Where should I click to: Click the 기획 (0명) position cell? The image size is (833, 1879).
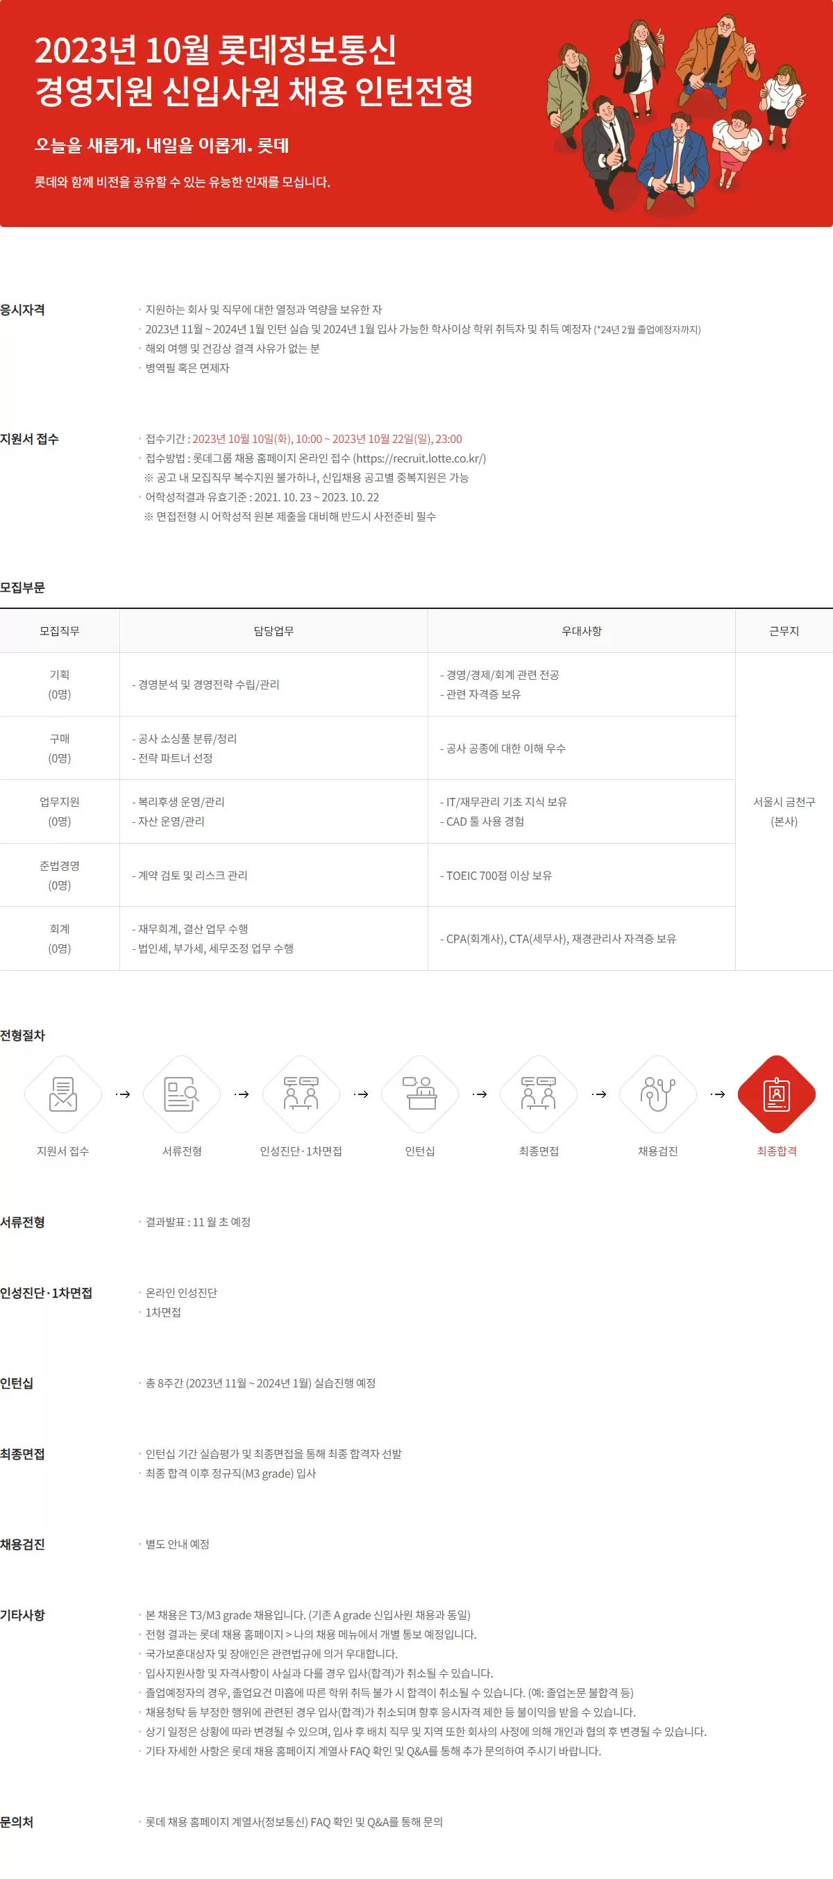coord(60,684)
